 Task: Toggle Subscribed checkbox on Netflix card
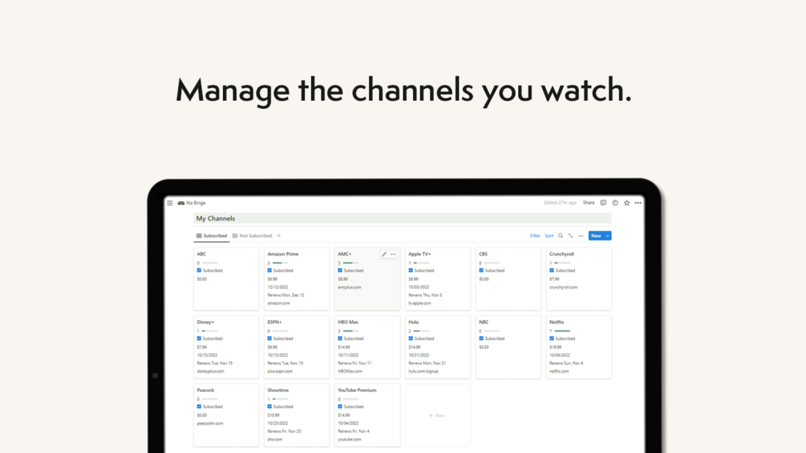pos(552,338)
